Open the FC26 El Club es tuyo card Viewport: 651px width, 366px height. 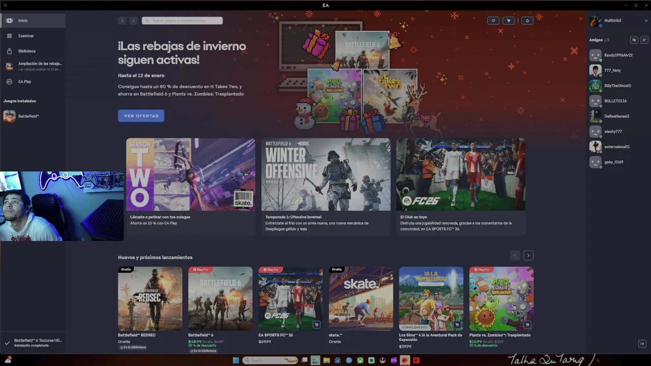click(x=461, y=187)
